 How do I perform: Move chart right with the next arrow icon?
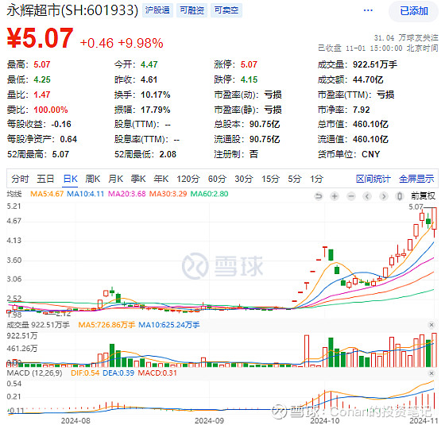pyautogui.click(x=384, y=196)
